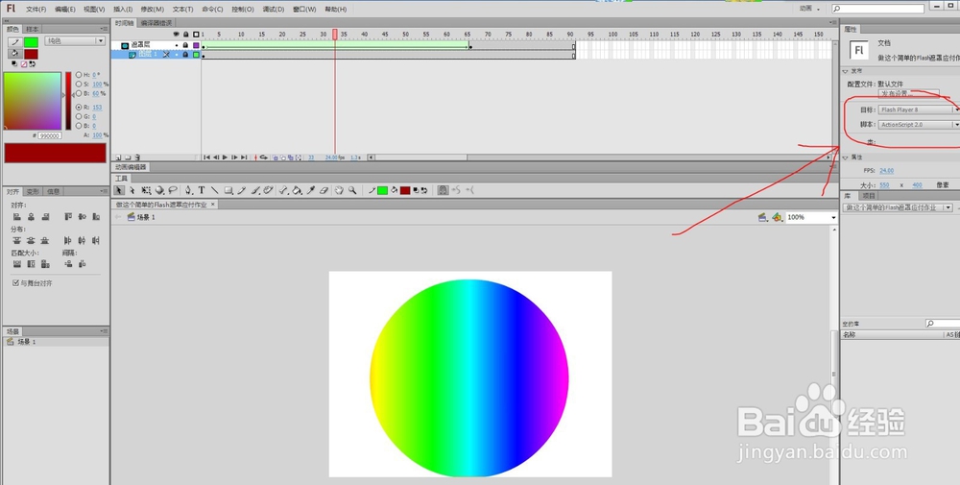
Task: Select the S saturation radio button
Action: (79, 84)
